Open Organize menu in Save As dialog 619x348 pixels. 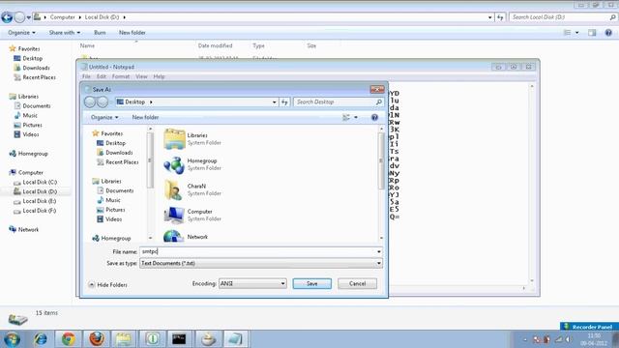point(104,117)
